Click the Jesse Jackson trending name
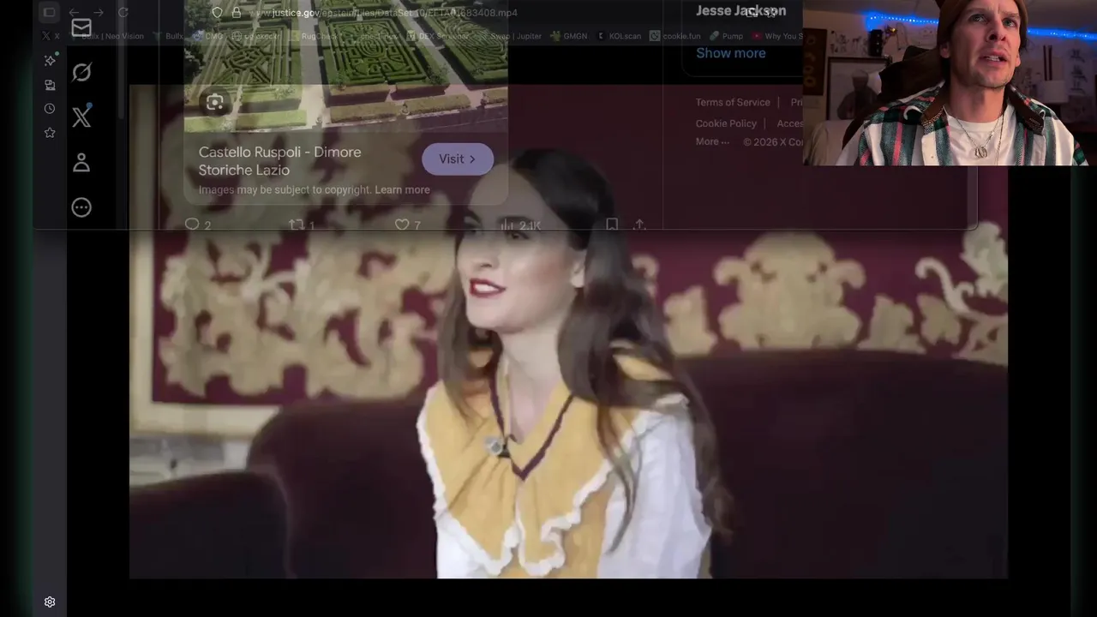1097x617 pixels. (x=740, y=11)
